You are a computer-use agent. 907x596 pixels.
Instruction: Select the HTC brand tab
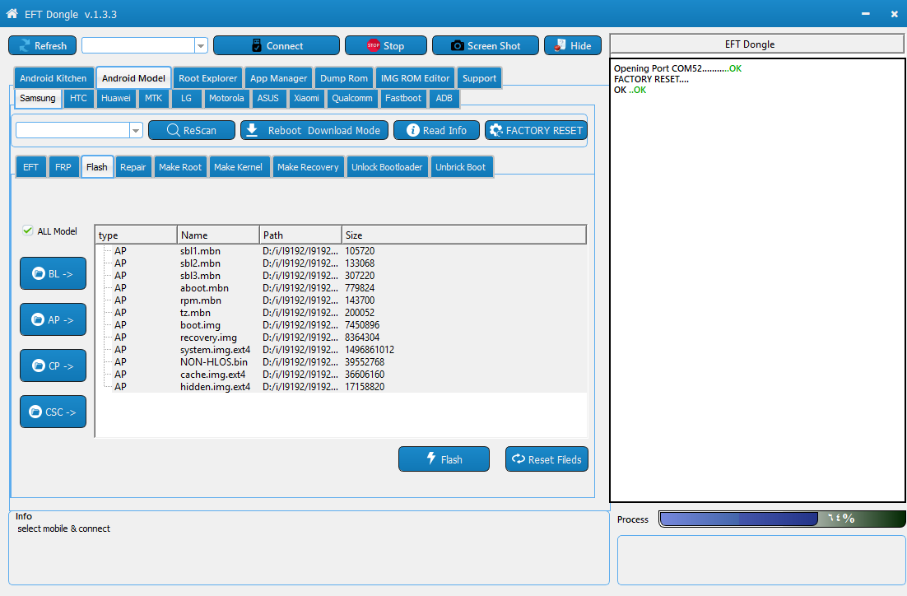click(78, 98)
